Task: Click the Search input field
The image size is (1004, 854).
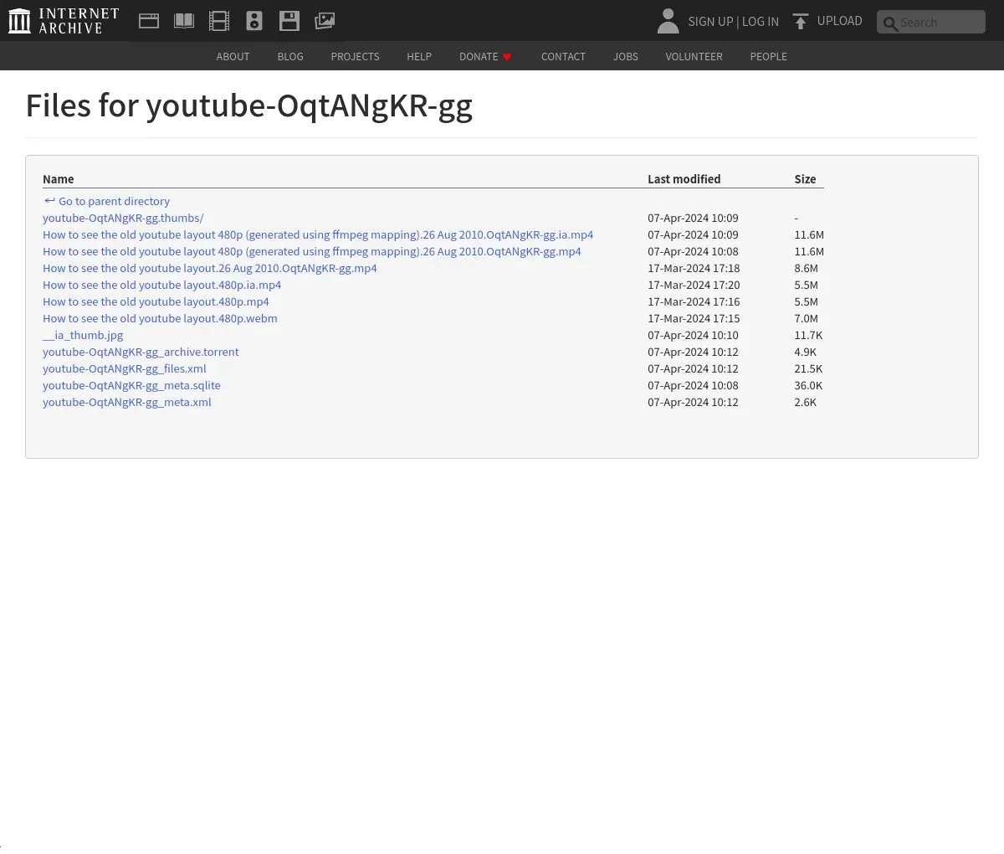Action: tap(931, 22)
